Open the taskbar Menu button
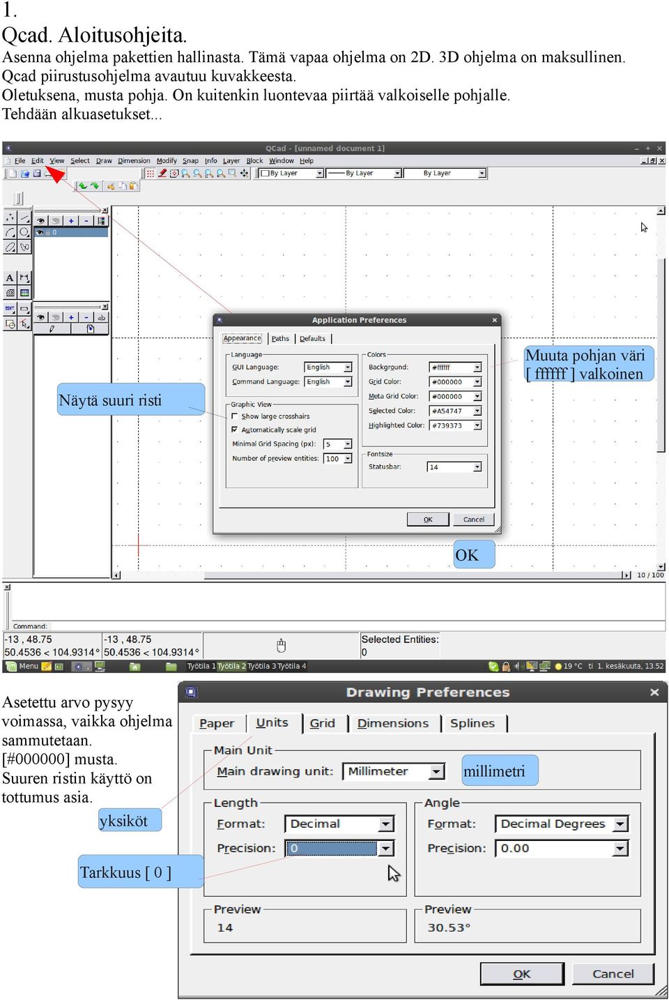 (22, 667)
